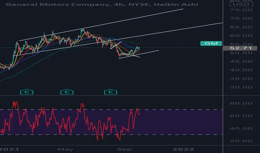The width and height of the screenshot is (260, 153).
Task: Click the 40.00 RSI axis label
Action: point(241,128)
